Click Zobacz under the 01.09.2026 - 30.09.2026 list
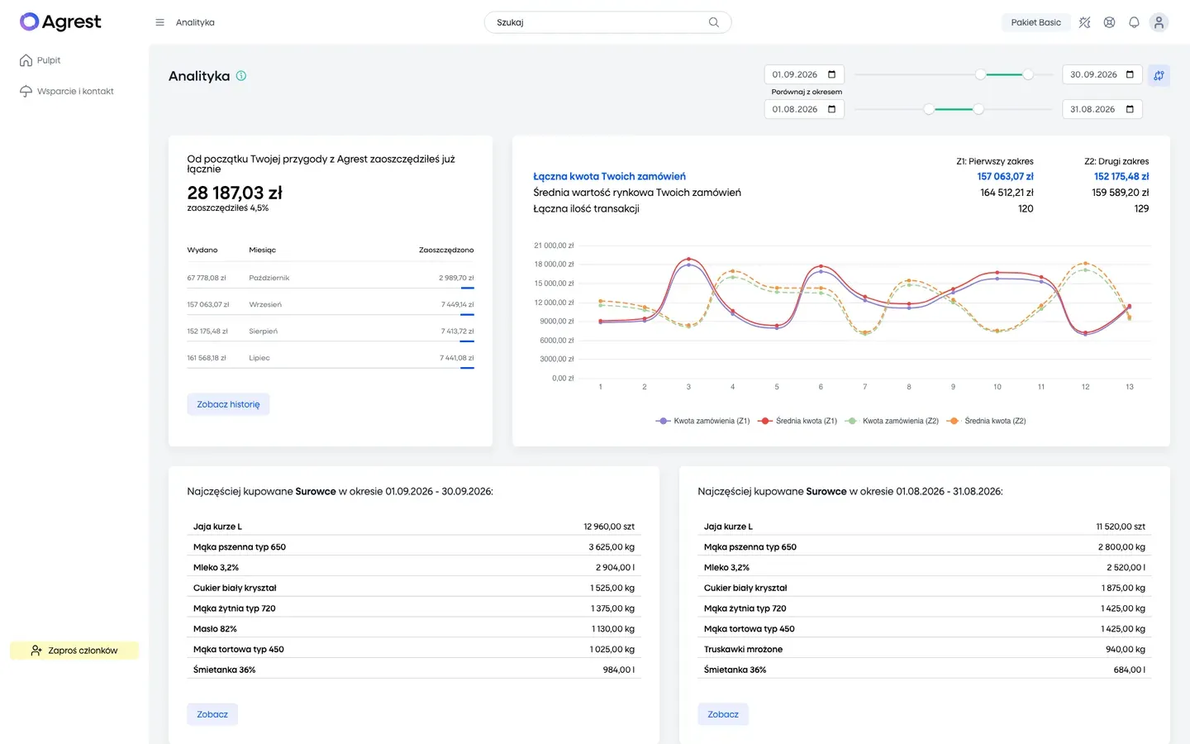Image resolution: width=1190 pixels, height=744 pixels. (x=212, y=714)
